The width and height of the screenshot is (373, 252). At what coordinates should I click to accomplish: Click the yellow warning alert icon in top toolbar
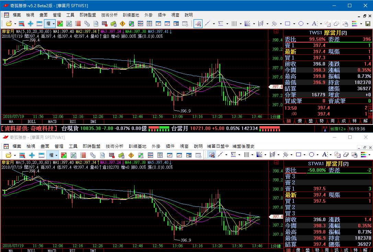[x=123, y=24]
